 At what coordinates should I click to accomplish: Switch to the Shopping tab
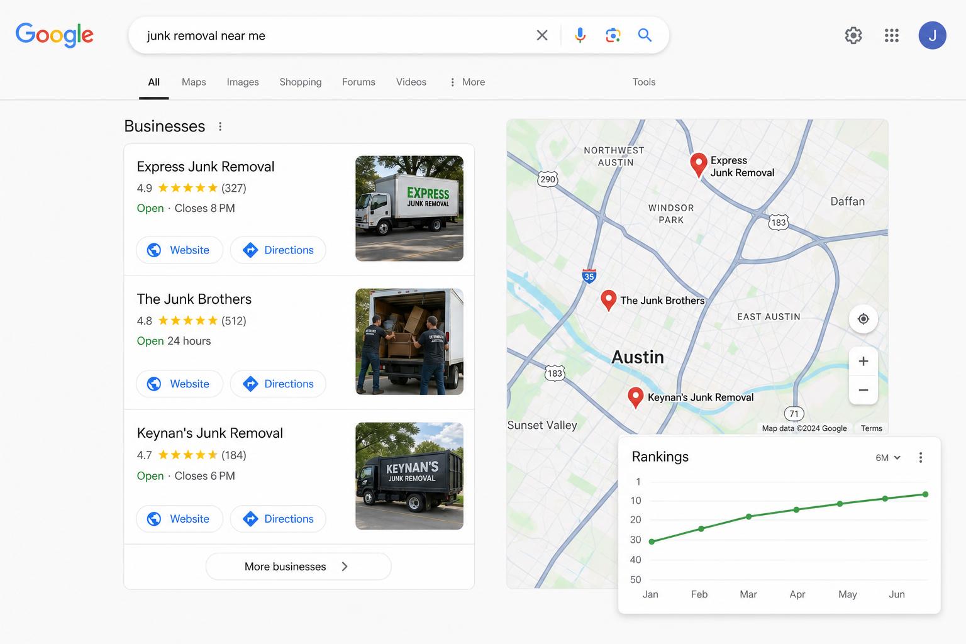(x=301, y=82)
